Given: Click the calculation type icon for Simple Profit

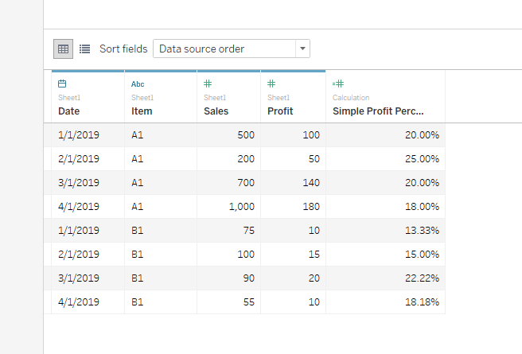Looking at the screenshot, I should pos(338,84).
